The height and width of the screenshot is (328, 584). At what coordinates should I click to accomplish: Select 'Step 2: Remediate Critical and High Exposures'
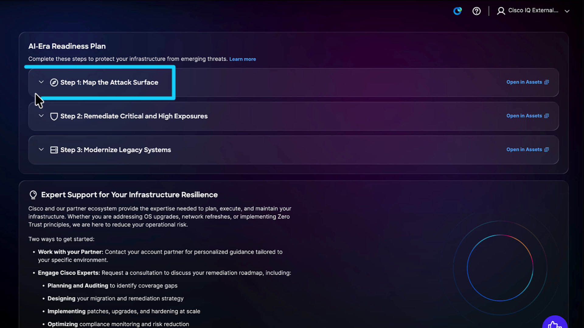(134, 116)
